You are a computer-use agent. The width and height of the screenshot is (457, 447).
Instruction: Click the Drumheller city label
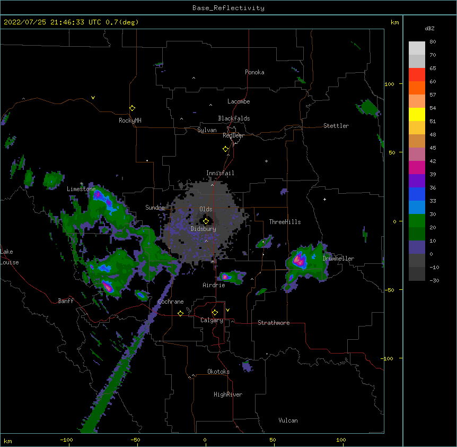(338, 259)
